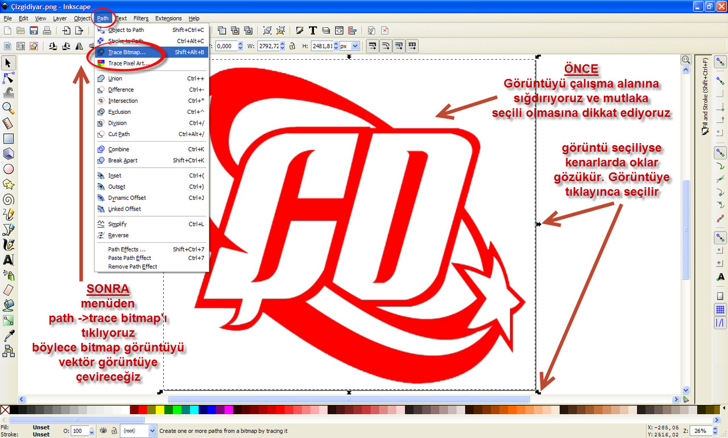Viewport: 728px width, 438px height.
Task: Select the Measure ruler tool
Action: click(9, 123)
